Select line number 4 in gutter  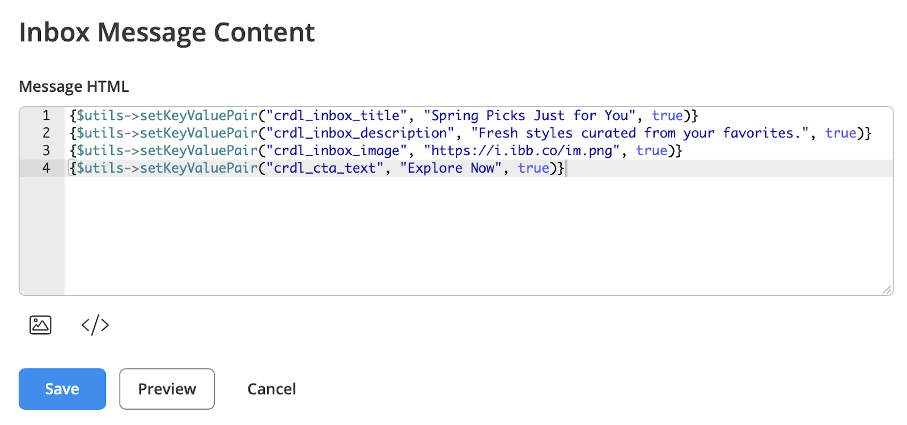click(46, 168)
